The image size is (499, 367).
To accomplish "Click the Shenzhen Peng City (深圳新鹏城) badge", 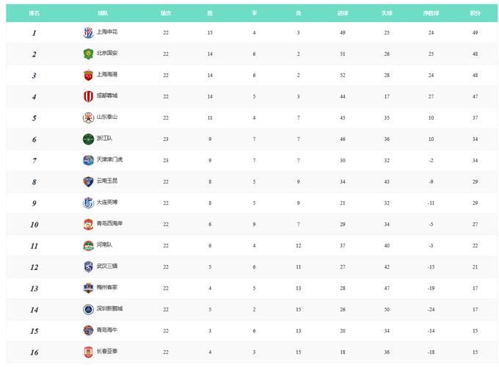I will coord(88,309).
